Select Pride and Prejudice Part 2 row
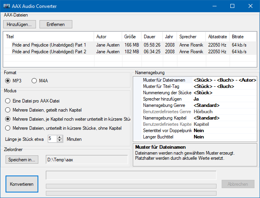This screenshot has height=198, width=260. pyautogui.click(x=49, y=52)
